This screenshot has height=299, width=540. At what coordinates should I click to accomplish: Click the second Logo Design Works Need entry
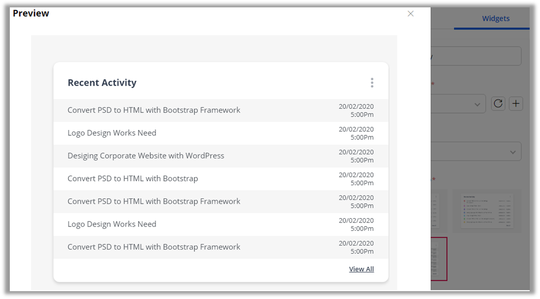[112, 224]
